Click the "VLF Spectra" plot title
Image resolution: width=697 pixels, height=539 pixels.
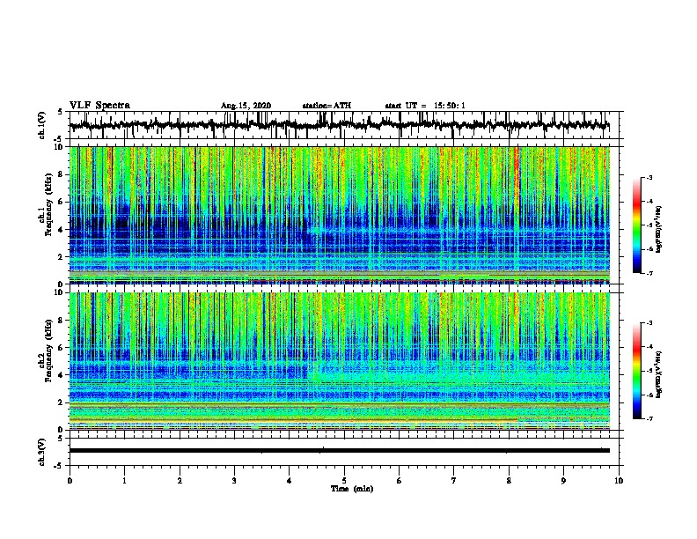tap(99, 105)
